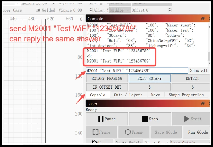Click macro button labeled 6
Viewport: 213px width, 147px height.
pos(191,87)
